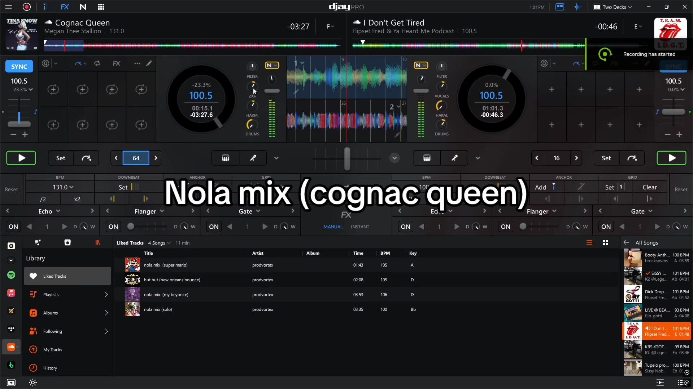Image resolution: width=693 pixels, height=389 pixels.
Task: Open Playlists in library sidebar
Action: pyautogui.click(x=67, y=294)
